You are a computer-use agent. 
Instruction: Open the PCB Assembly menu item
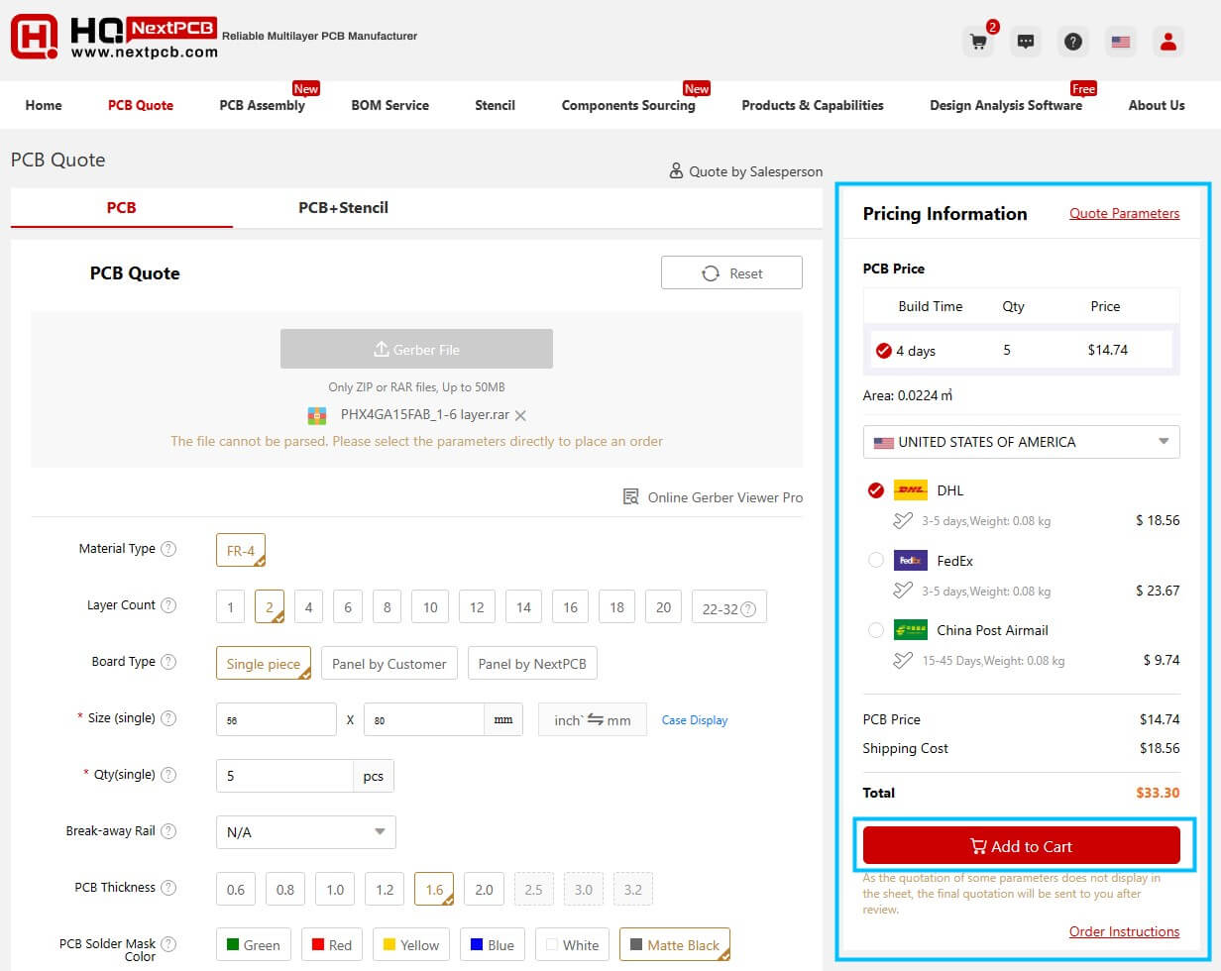pyautogui.click(x=262, y=105)
